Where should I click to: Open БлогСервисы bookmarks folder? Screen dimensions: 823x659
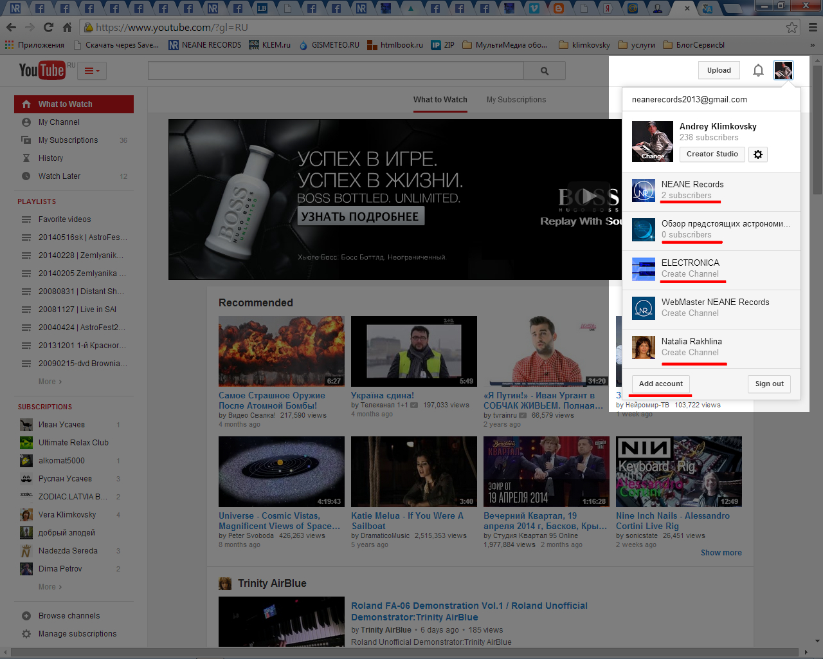point(694,45)
